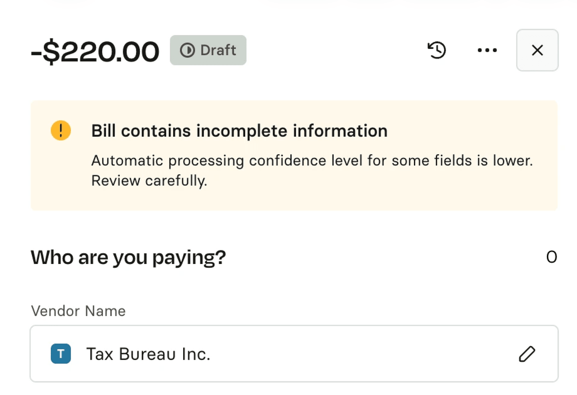Open the bill history clock icon
This screenshot has width=577, height=395.
437,50
